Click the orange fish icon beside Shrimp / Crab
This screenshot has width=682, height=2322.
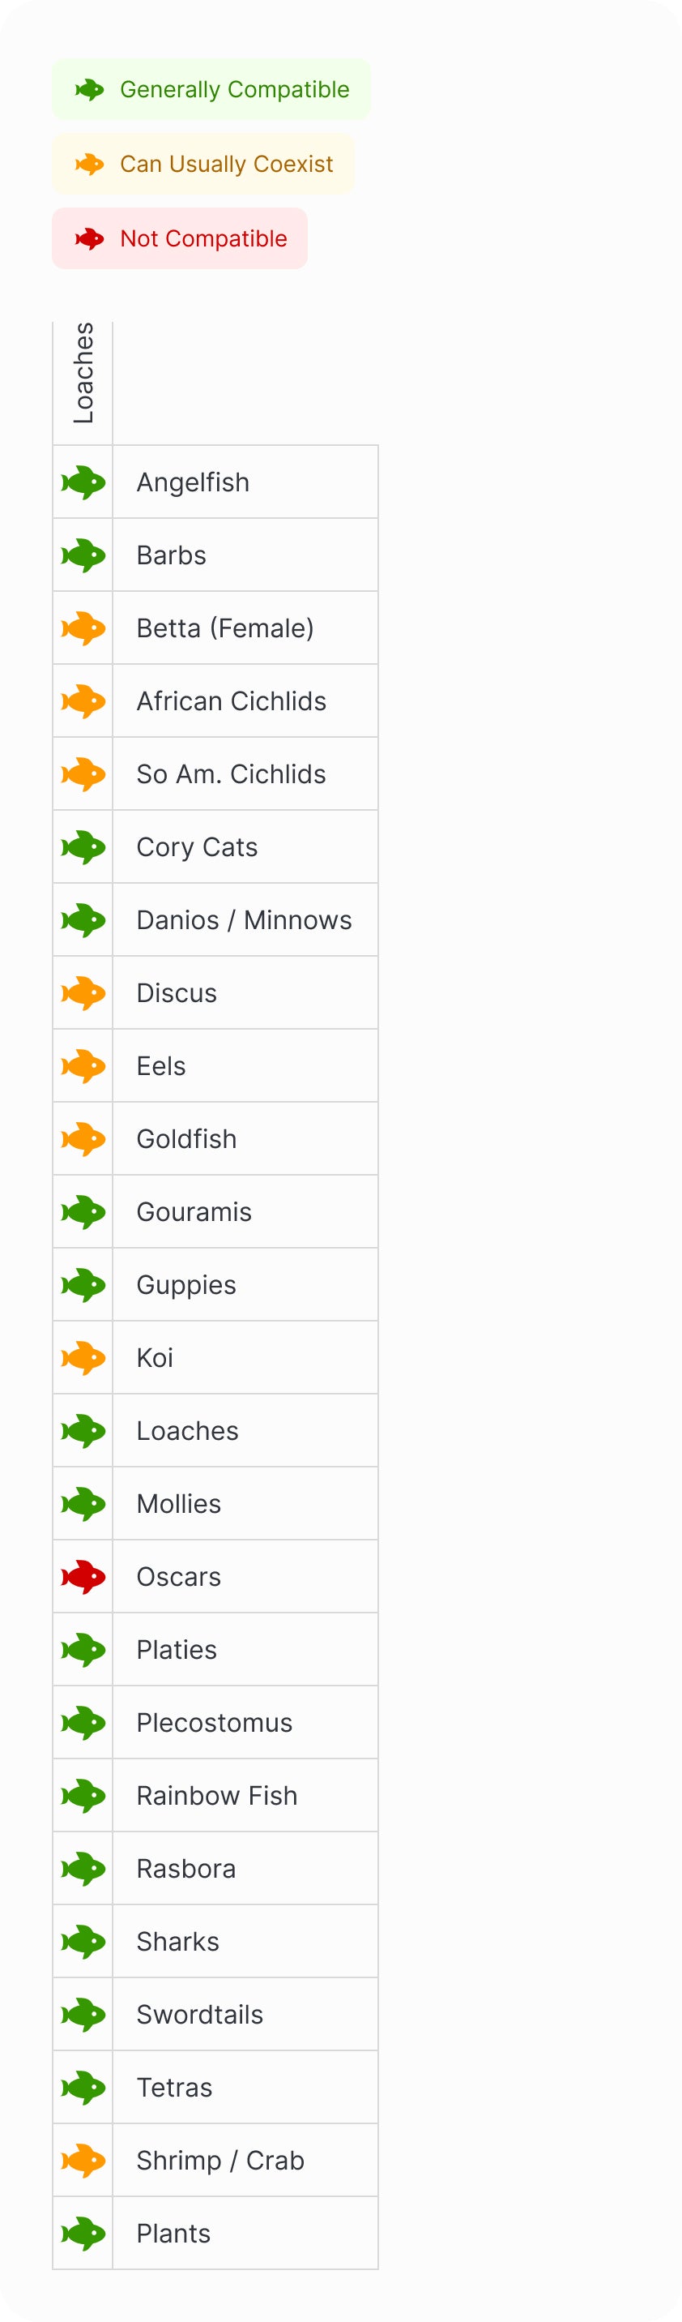pyautogui.click(x=83, y=2160)
